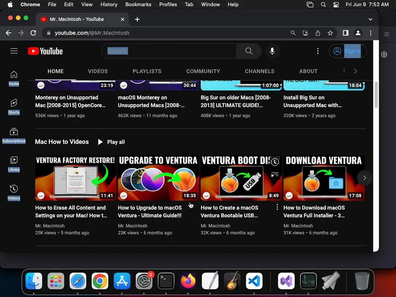This screenshot has height=297, width=396.
Task: Open How to Upgrade to macOS Ventura title
Action: point(150,212)
